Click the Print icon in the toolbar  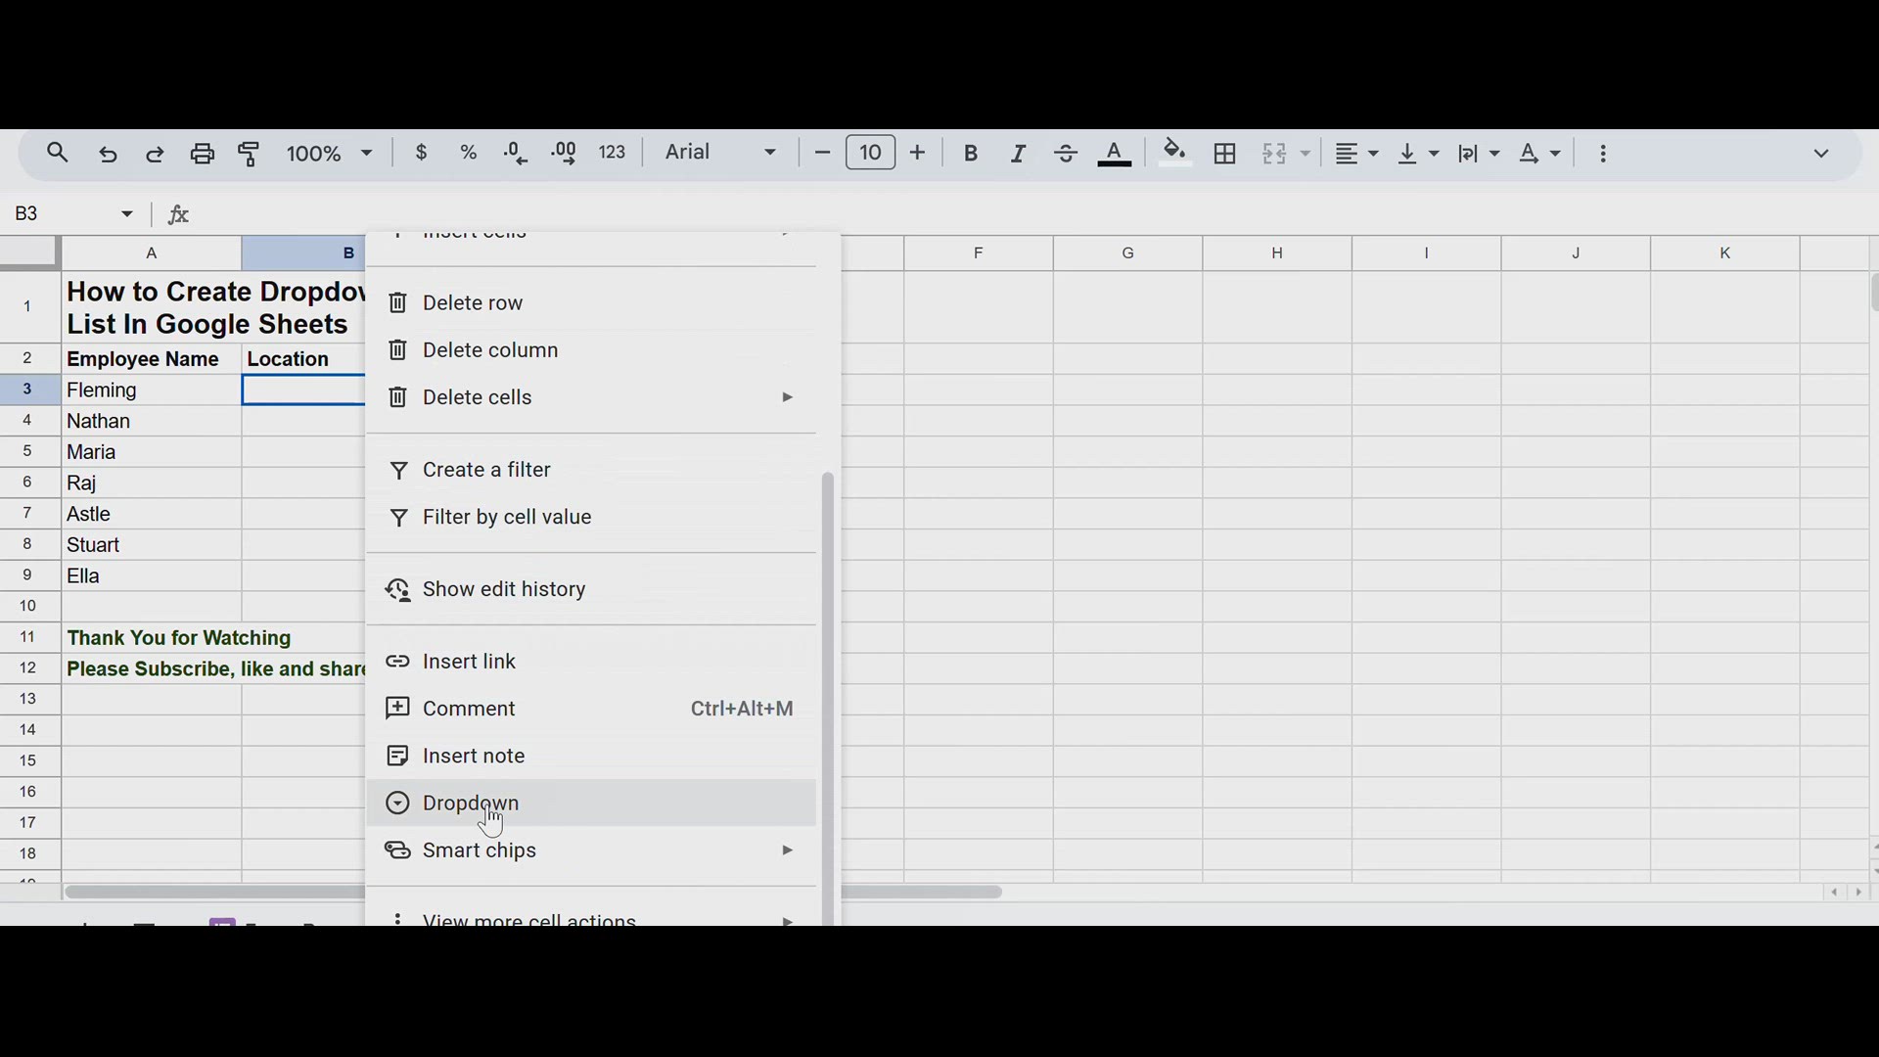point(203,154)
